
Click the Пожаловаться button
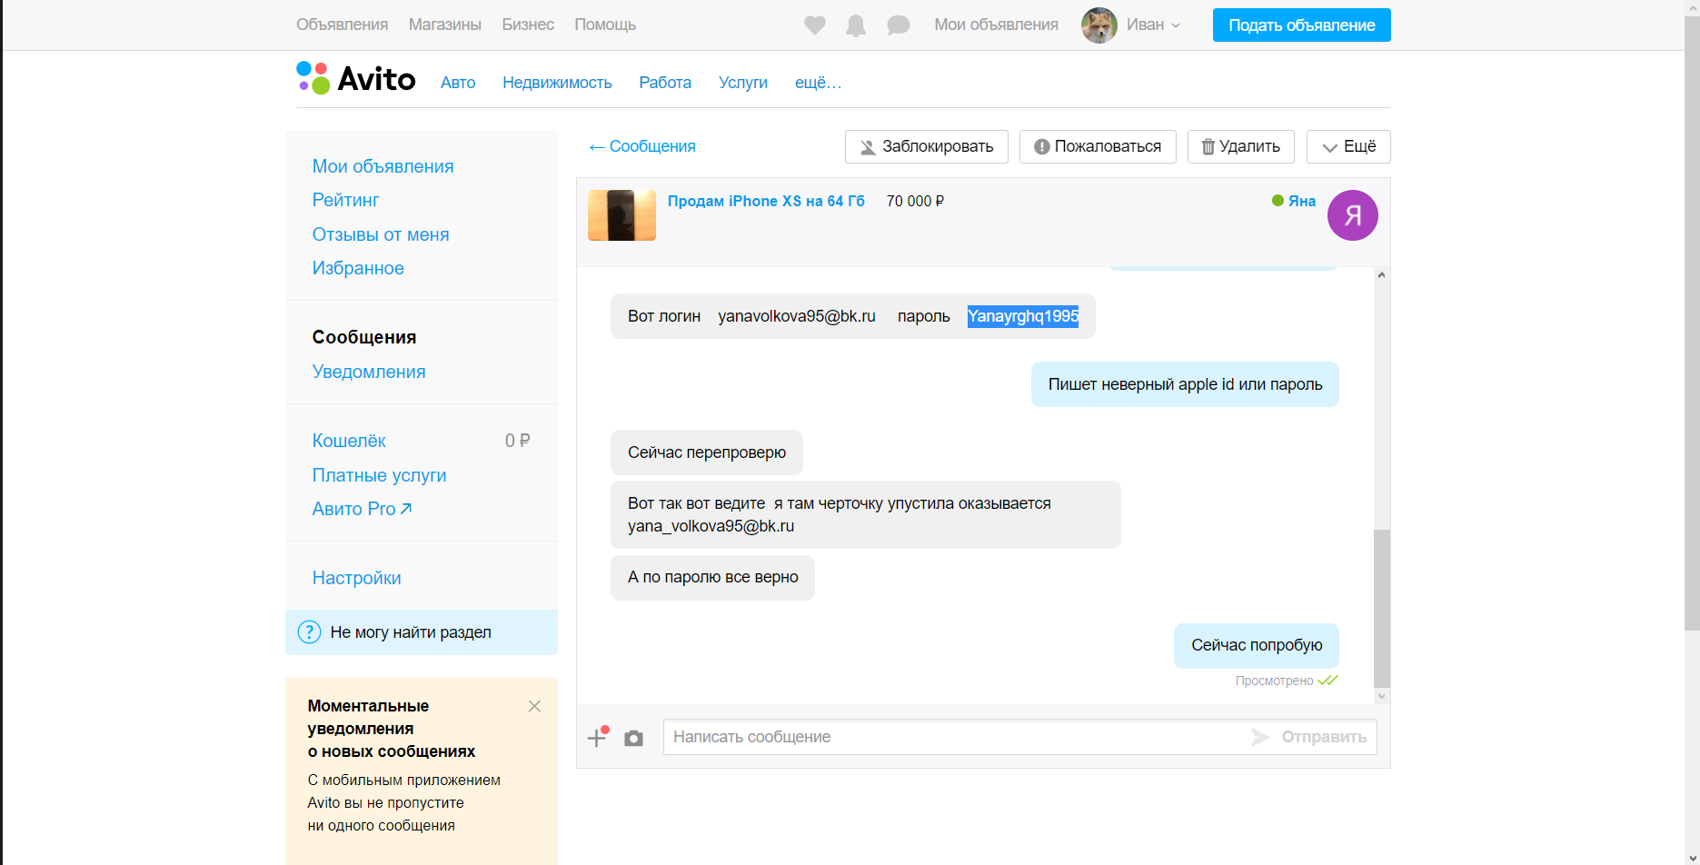coord(1098,146)
